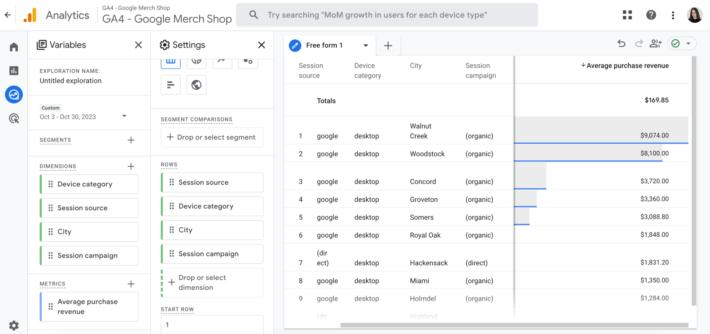Switch to the Free form 1 tab
Viewport: 710px width, 334px height.
click(x=324, y=45)
